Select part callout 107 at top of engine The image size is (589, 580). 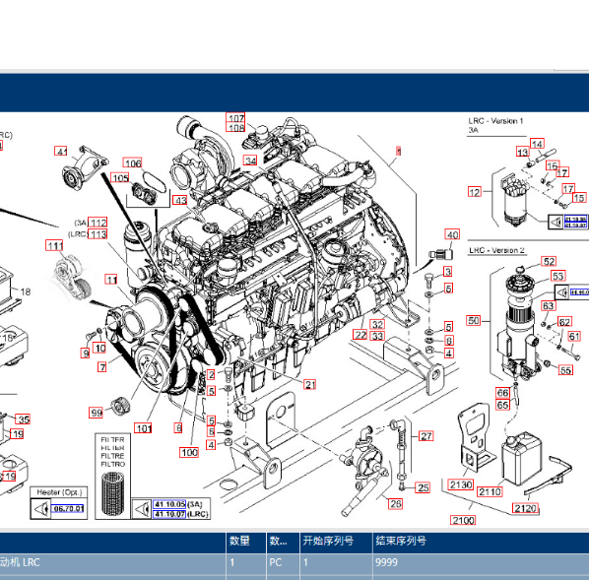(x=235, y=117)
